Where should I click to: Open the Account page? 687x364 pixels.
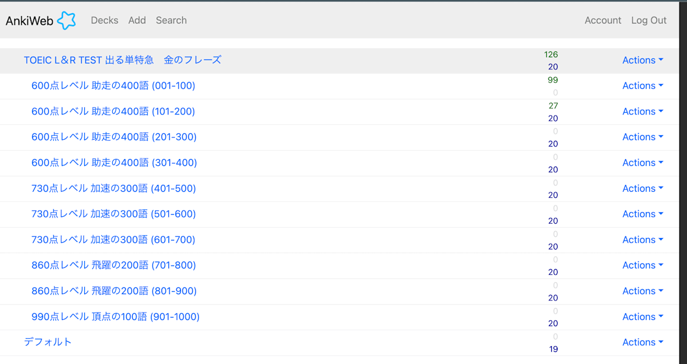[x=603, y=20]
